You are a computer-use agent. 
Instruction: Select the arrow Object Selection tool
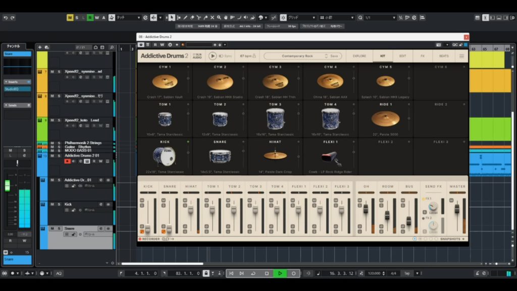coord(172,18)
